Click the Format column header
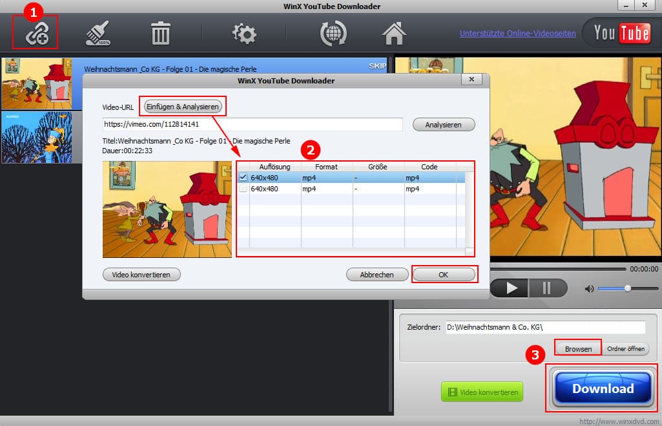 pyautogui.click(x=326, y=167)
